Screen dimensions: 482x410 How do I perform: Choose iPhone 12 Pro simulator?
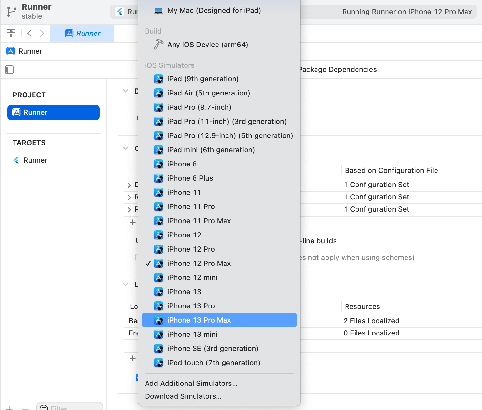click(x=219, y=249)
